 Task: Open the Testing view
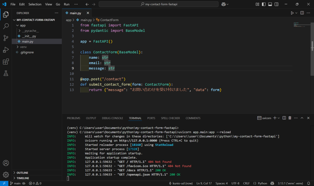[x=6, y=73]
